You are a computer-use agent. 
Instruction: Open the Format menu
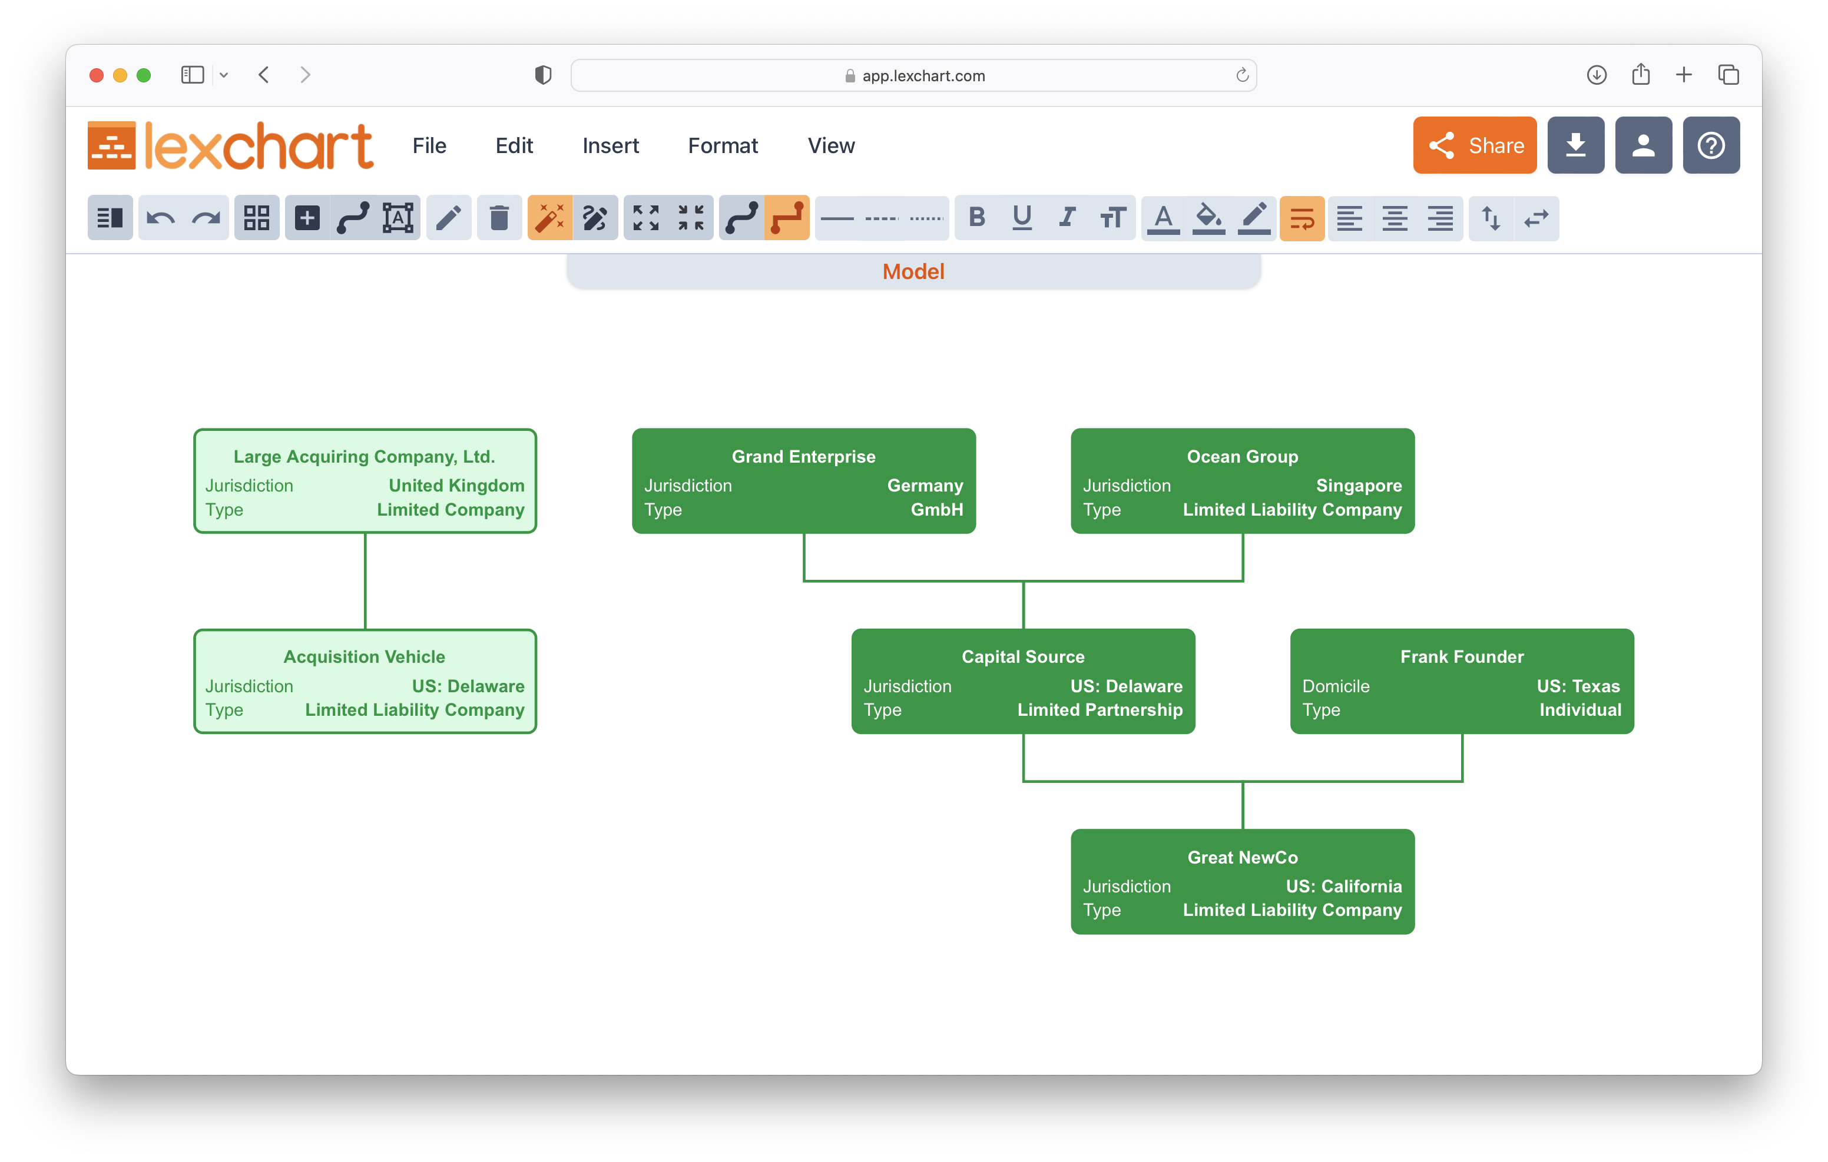723,145
